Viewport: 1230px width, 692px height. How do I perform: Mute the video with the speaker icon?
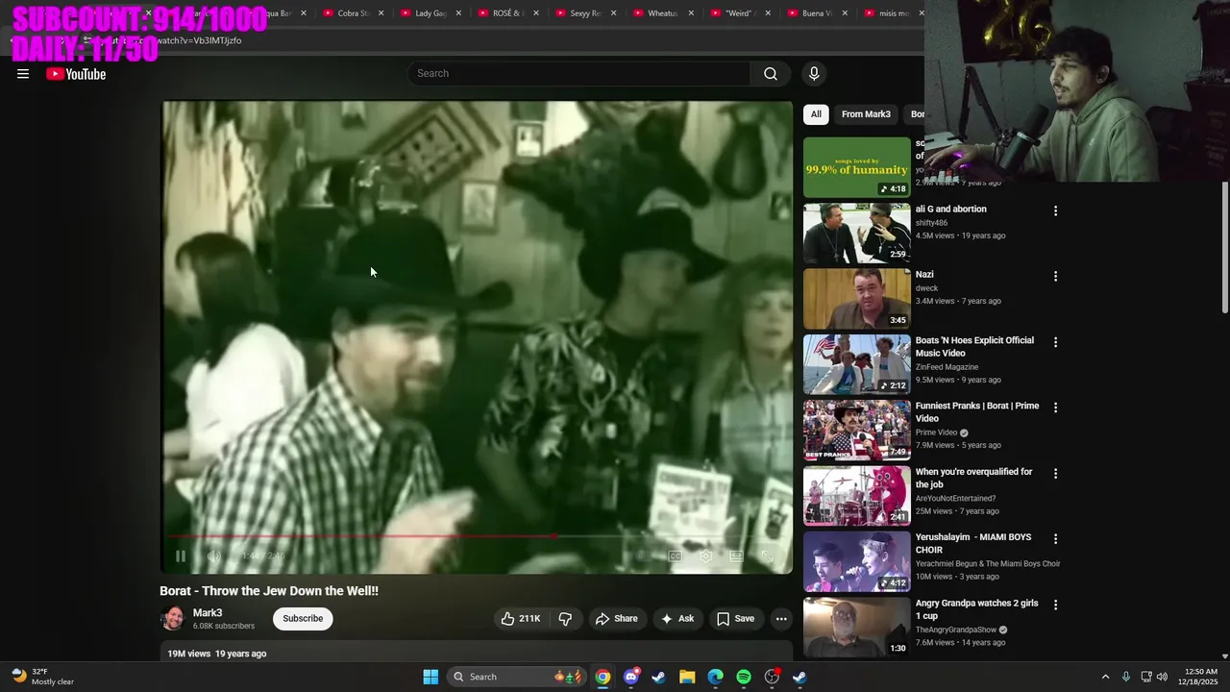point(213,556)
